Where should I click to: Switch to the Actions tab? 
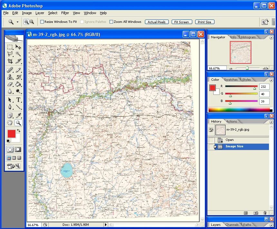(232, 121)
